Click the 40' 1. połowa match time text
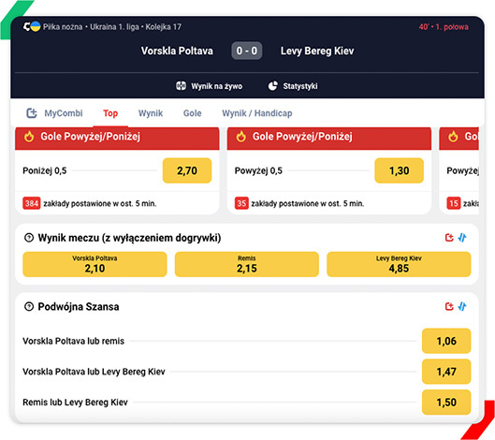 (x=444, y=27)
